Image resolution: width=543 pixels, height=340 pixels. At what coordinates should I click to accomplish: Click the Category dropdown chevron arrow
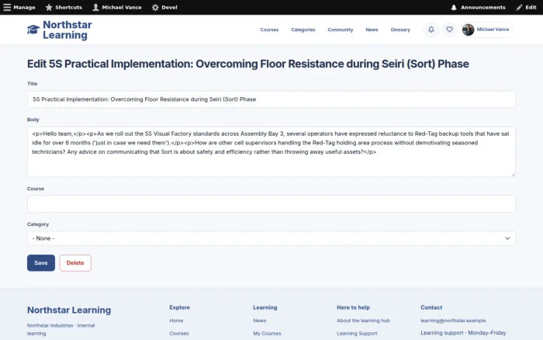(507, 238)
